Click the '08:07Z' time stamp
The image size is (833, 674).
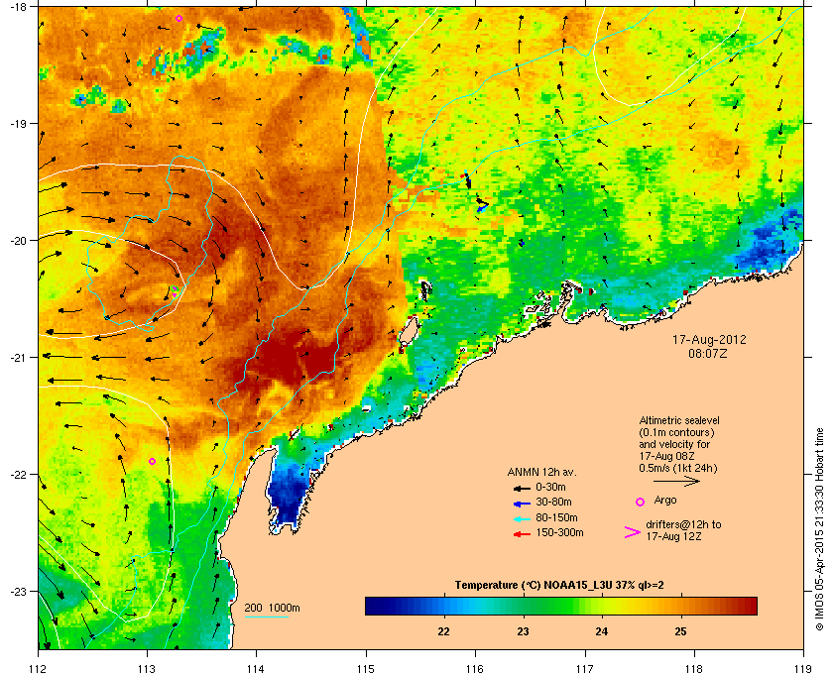tap(708, 353)
